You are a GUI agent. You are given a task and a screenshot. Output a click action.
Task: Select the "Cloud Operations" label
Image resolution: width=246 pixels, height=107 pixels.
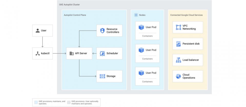tap(189, 76)
